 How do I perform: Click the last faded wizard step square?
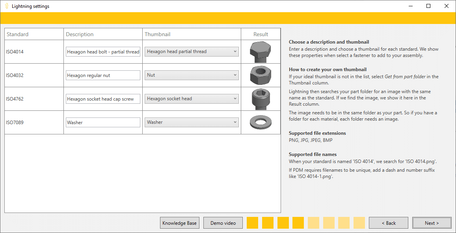point(359,223)
